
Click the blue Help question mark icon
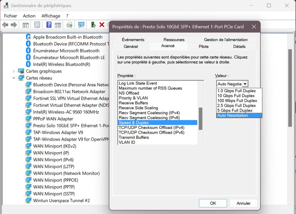click(x=49, y=25)
